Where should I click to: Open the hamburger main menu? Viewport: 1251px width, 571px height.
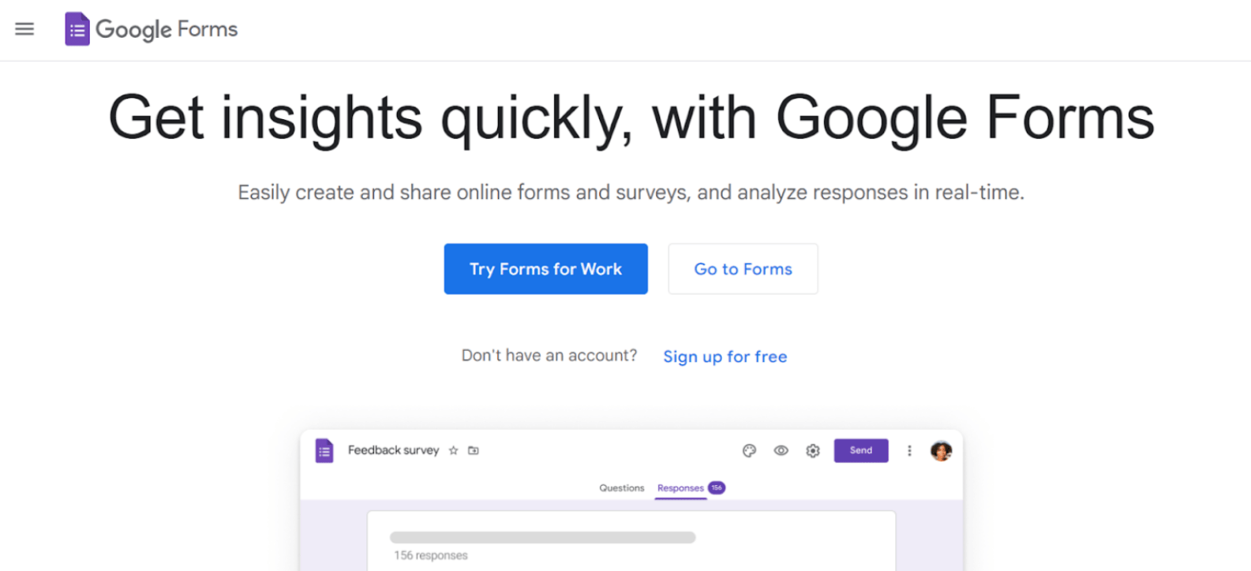tap(24, 29)
